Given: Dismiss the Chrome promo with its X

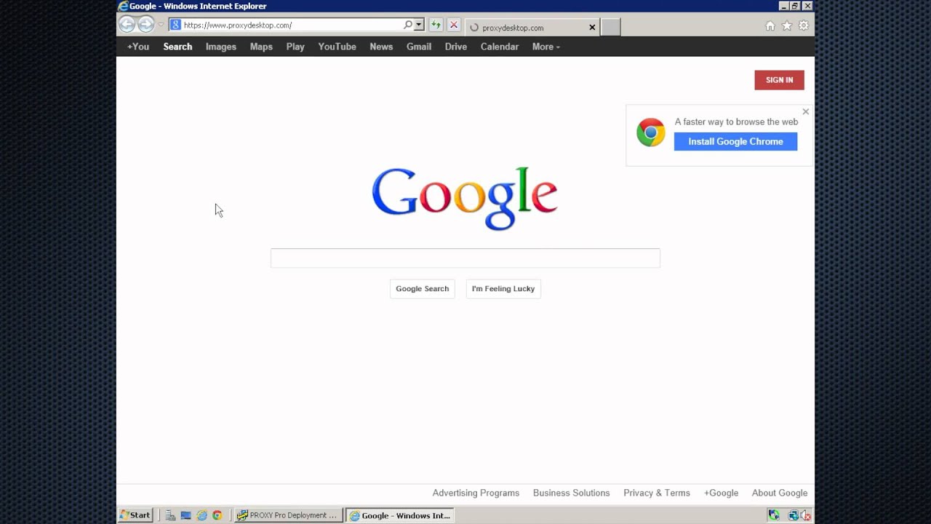Looking at the screenshot, I should 805,111.
